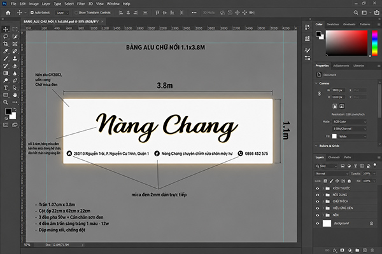The image size is (382, 254).
Task: Expand the NỘI DUNG group
Action: pyautogui.click(x=323, y=195)
